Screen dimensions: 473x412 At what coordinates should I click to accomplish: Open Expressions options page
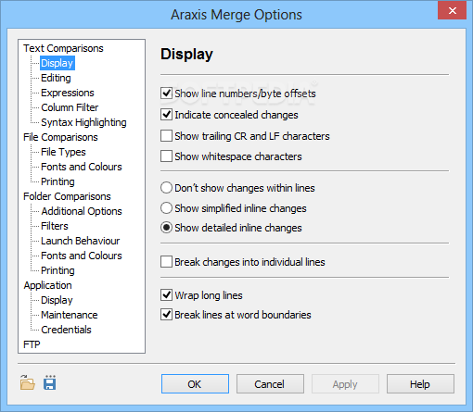[68, 93]
